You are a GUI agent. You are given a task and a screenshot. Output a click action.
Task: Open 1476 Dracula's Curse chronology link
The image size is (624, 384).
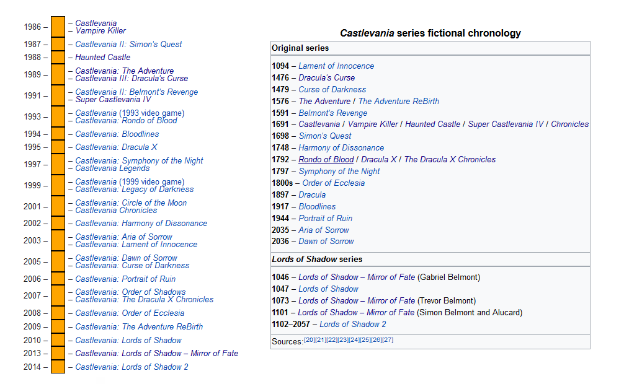point(327,78)
